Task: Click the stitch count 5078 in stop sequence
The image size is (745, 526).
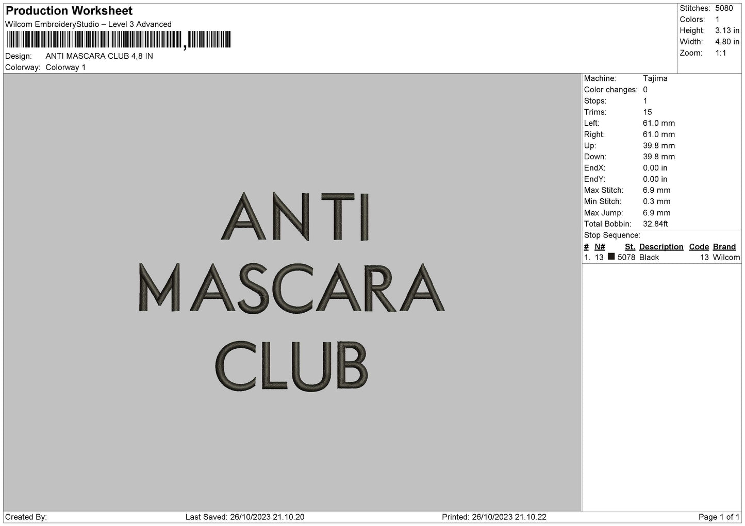Action: click(x=626, y=258)
